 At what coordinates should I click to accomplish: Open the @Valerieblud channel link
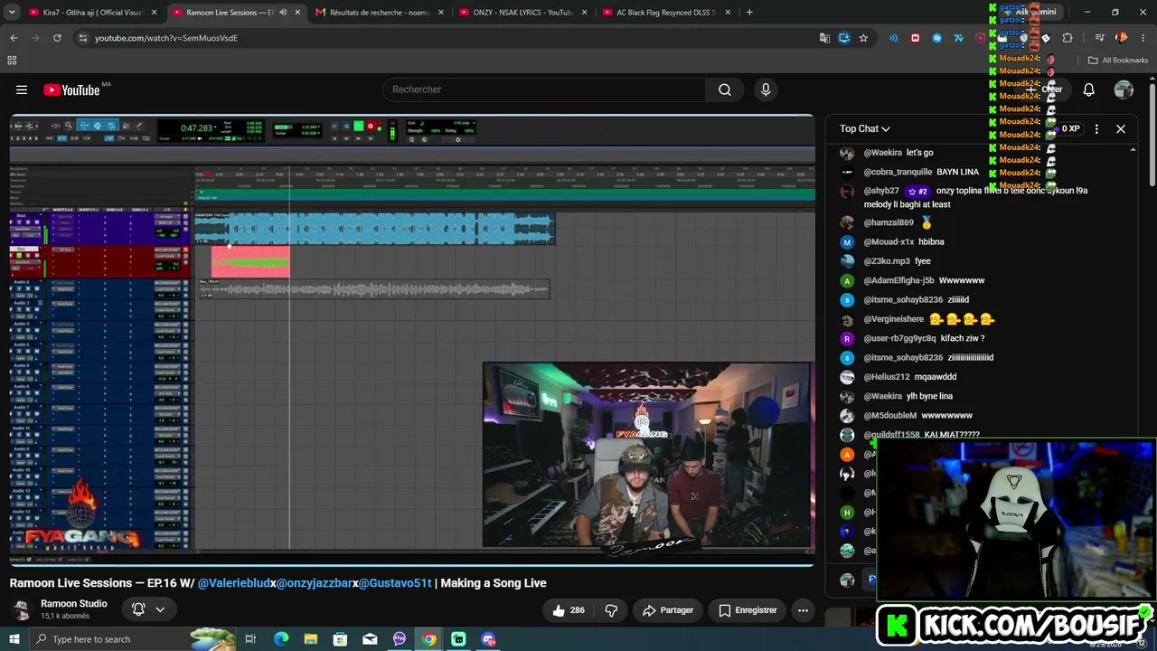click(234, 583)
